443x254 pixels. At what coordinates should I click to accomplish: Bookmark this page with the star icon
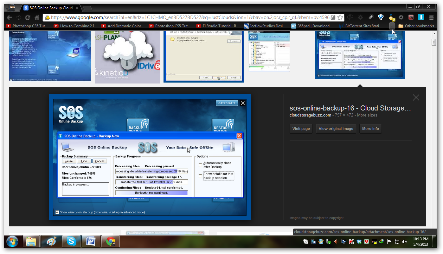tap(340, 17)
